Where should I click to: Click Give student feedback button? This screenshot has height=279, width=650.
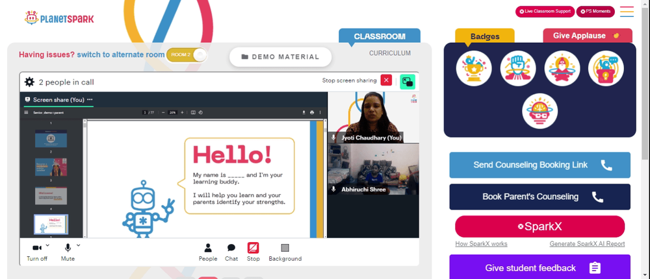point(539,268)
